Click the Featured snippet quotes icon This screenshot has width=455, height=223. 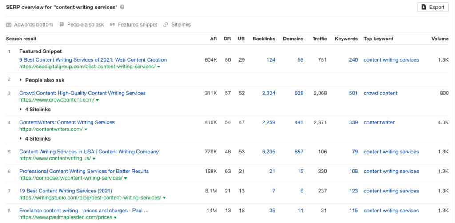[x=112, y=25]
